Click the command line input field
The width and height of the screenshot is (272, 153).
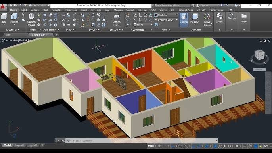click(x=142, y=140)
